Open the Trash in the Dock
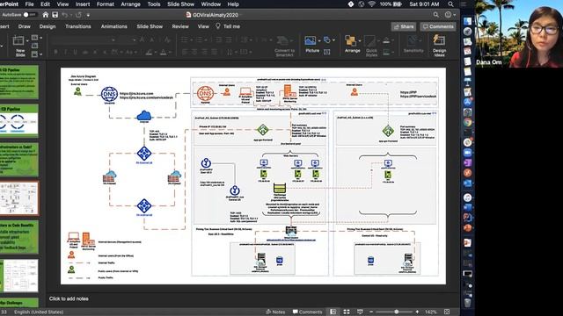The width and height of the screenshot is (563, 316). tap(467, 302)
